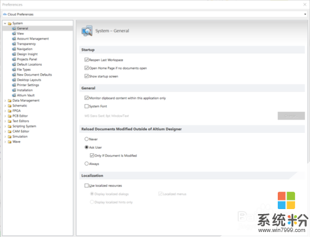
Task: Enable Use localized resources checkbox
Action: [87, 186]
